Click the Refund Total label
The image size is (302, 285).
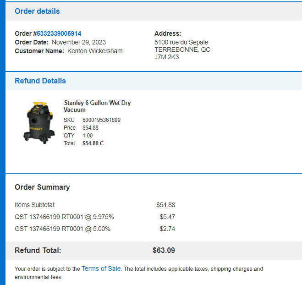click(38, 250)
